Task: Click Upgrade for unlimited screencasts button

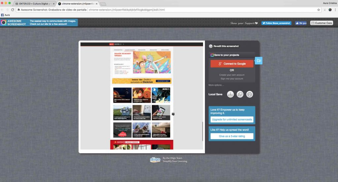Action: click(x=232, y=119)
